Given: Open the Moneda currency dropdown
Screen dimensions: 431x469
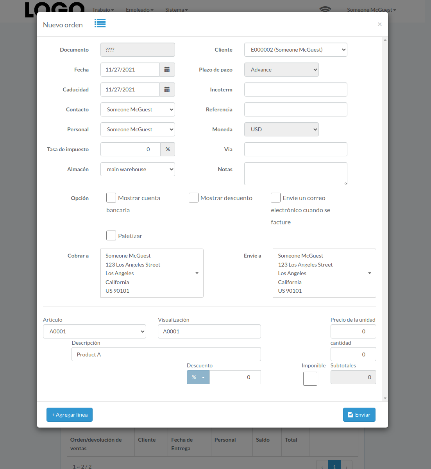Looking at the screenshot, I should pos(281,129).
